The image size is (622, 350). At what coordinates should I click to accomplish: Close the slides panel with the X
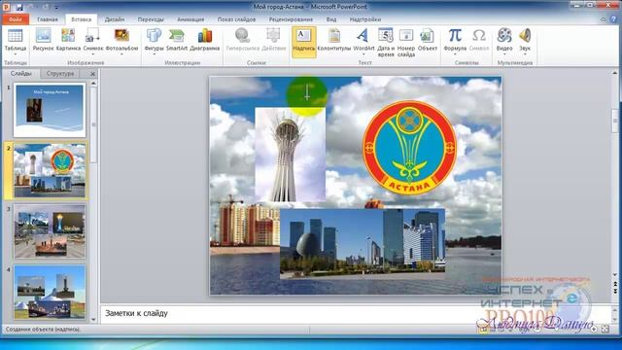point(92,74)
